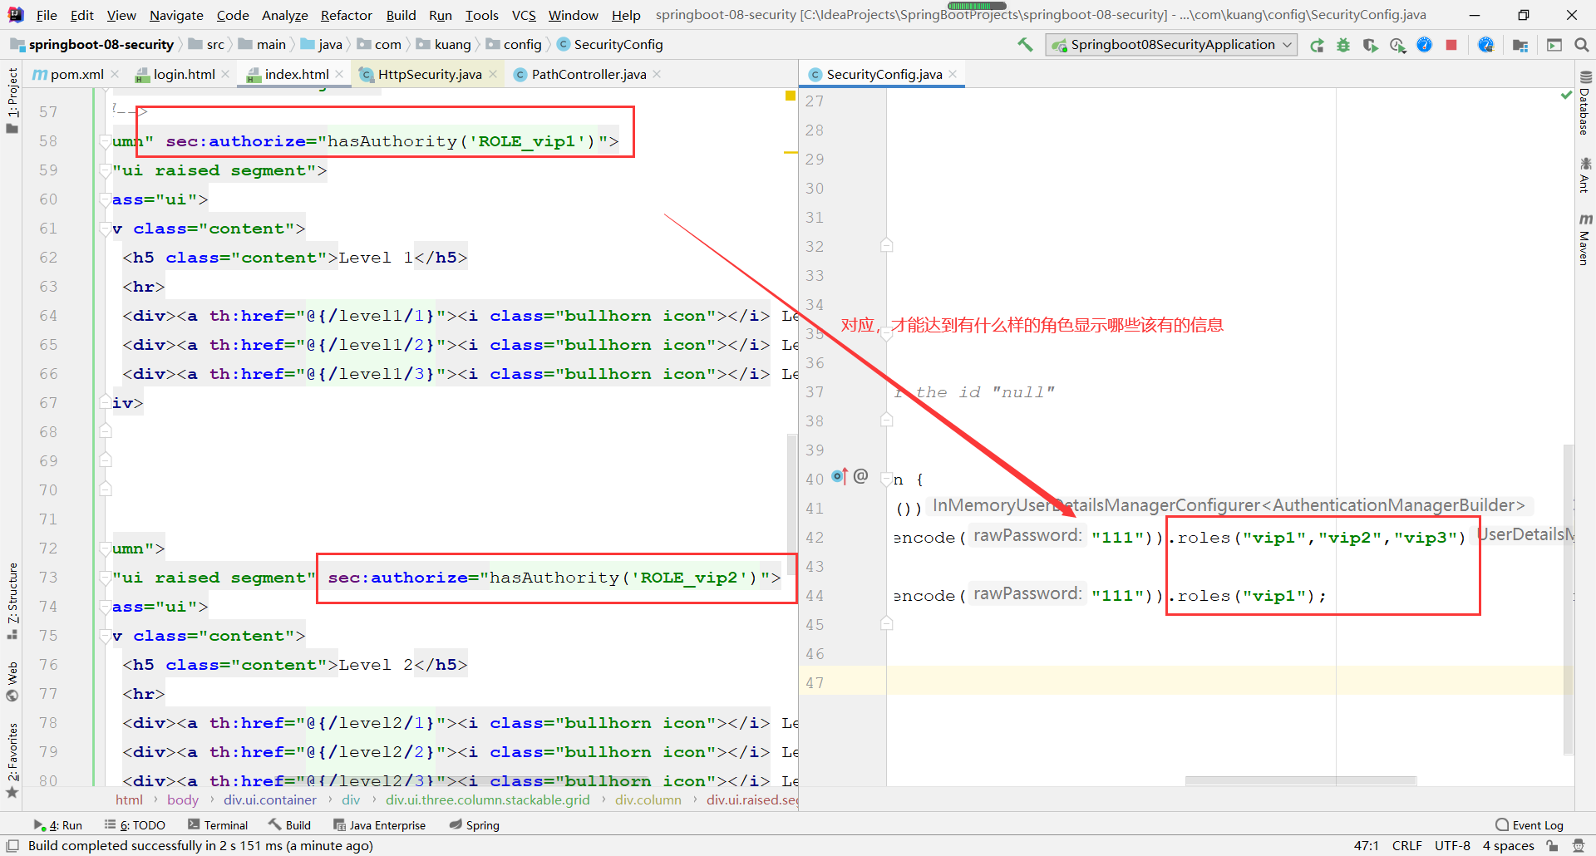Switch to the pom.xml tab

click(76, 74)
